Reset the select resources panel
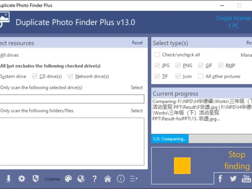 click(x=137, y=43)
